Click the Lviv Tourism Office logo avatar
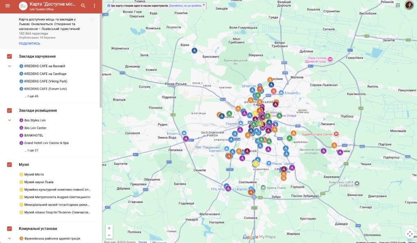Viewport: 417px width, 243px height. coord(23,6)
